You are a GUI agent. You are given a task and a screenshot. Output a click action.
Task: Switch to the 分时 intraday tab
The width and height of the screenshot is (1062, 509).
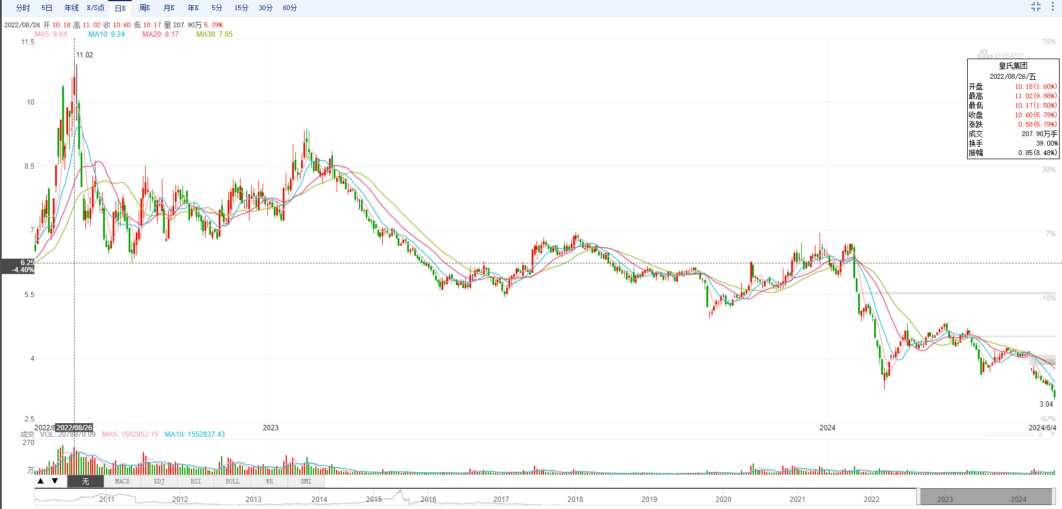(23, 8)
